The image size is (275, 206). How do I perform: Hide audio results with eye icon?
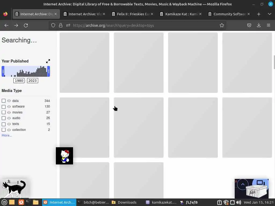point(9,118)
